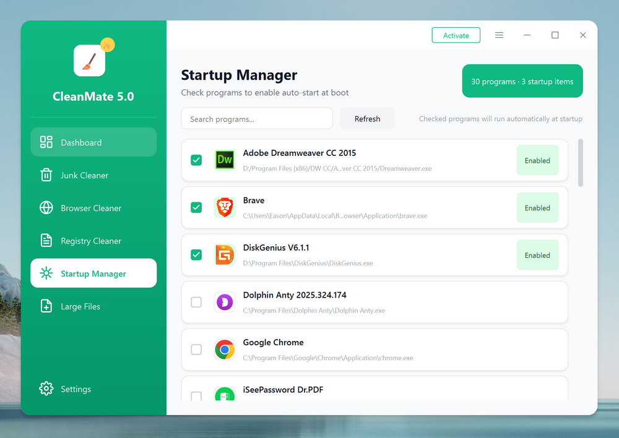Open Settings via the gear icon
The height and width of the screenshot is (438, 619).
(46, 389)
